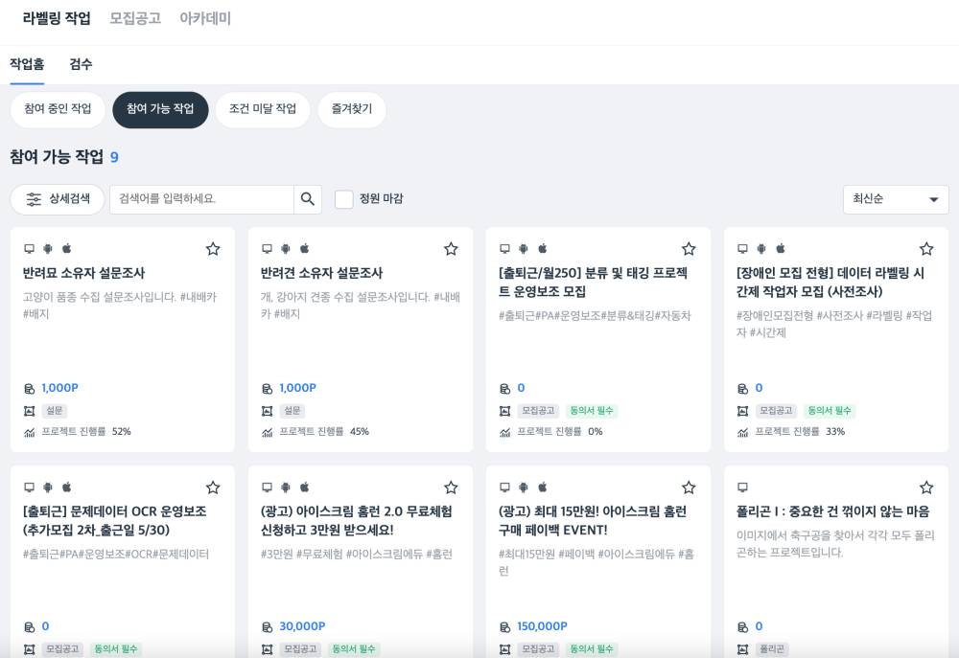Viewport: 959px width, 658px height.
Task: Click the search magnifier icon
Action: pos(308,199)
